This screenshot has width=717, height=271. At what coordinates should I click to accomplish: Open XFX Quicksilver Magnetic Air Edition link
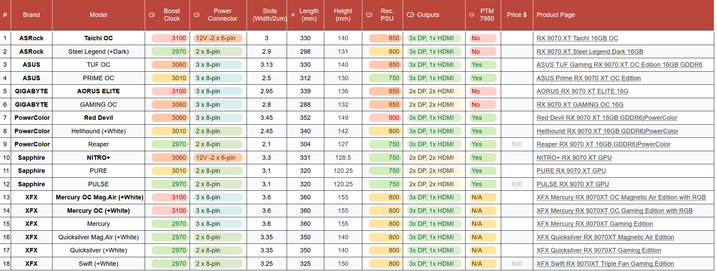click(605, 237)
